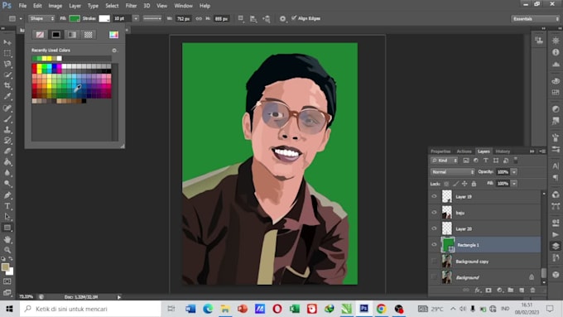Image resolution: width=563 pixels, height=317 pixels.
Task: Select the Zoom tool
Action: (7, 250)
